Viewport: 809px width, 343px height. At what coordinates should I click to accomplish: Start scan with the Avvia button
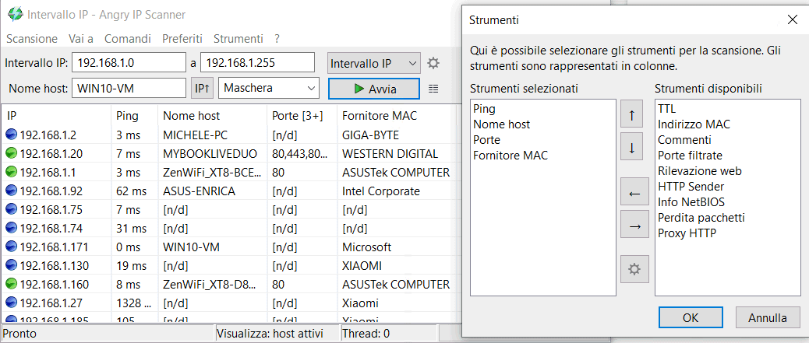[x=374, y=89]
